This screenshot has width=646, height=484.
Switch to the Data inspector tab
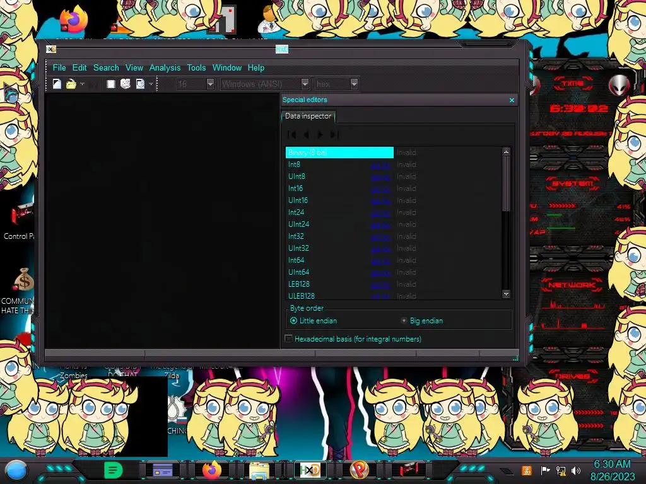(308, 116)
